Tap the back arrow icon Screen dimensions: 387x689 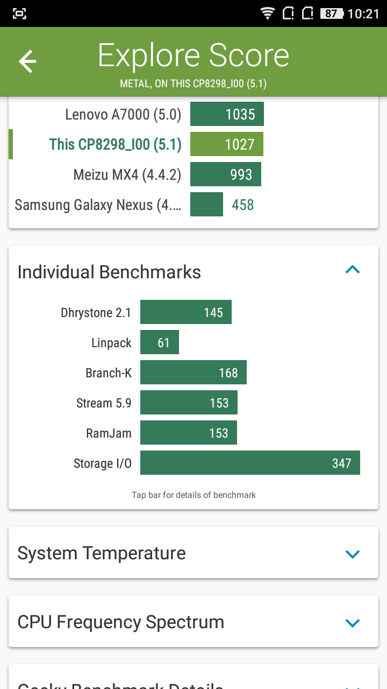click(27, 61)
